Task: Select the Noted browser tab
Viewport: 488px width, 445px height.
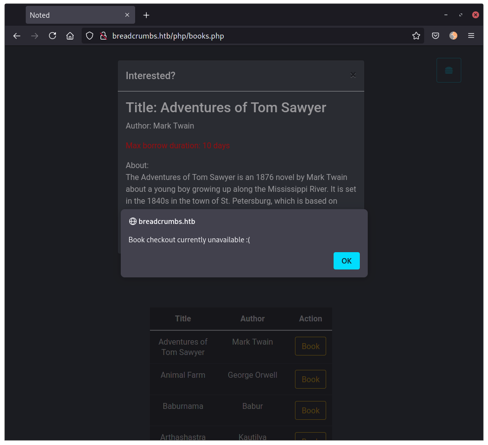Action: pos(74,15)
